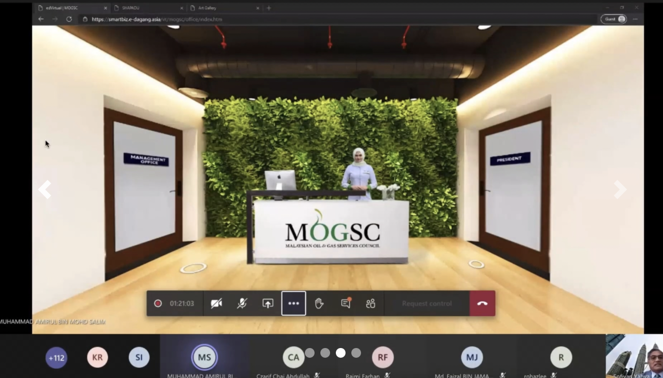
Task: Show the meeting chat conversation
Action: point(346,304)
